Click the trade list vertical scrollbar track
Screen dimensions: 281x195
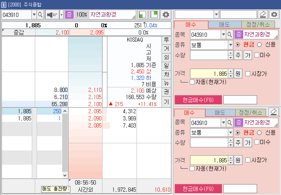click(x=65, y=143)
